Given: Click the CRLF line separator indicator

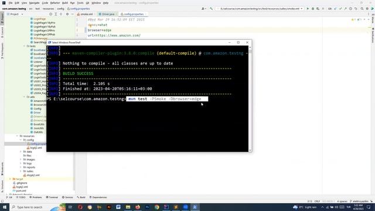Looking at the screenshot, I should pyautogui.click(x=318, y=201).
